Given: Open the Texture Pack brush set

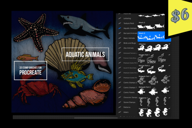Looking at the screenshot, I should [x=129, y=23].
